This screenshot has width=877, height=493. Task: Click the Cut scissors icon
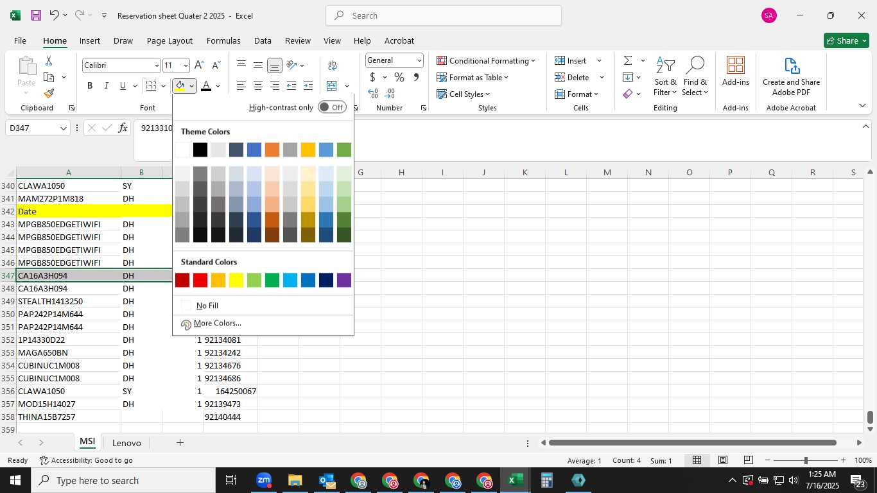point(49,61)
